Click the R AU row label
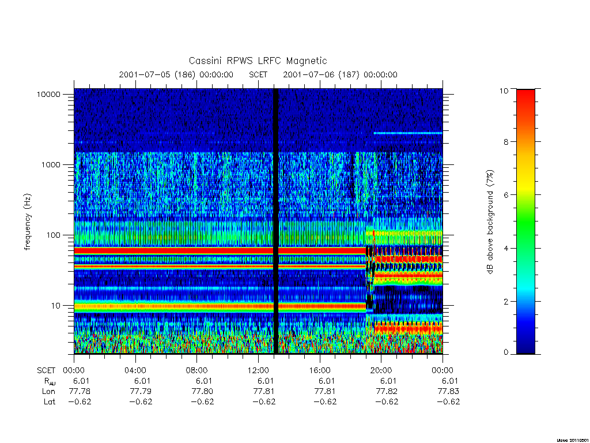The width and height of the screenshot is (590, 443). point(50,381)
